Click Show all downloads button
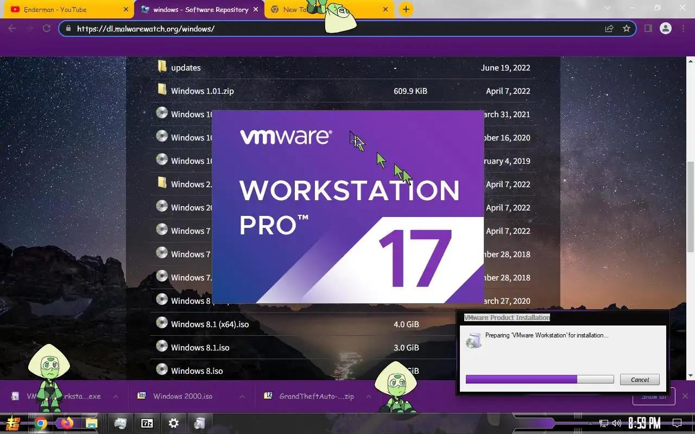The image size is (695, 434). point(654,397)
